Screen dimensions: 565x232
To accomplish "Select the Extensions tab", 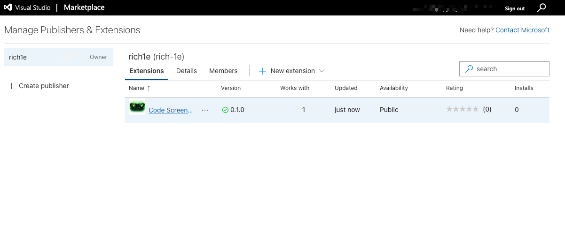I will coord(146,71).
